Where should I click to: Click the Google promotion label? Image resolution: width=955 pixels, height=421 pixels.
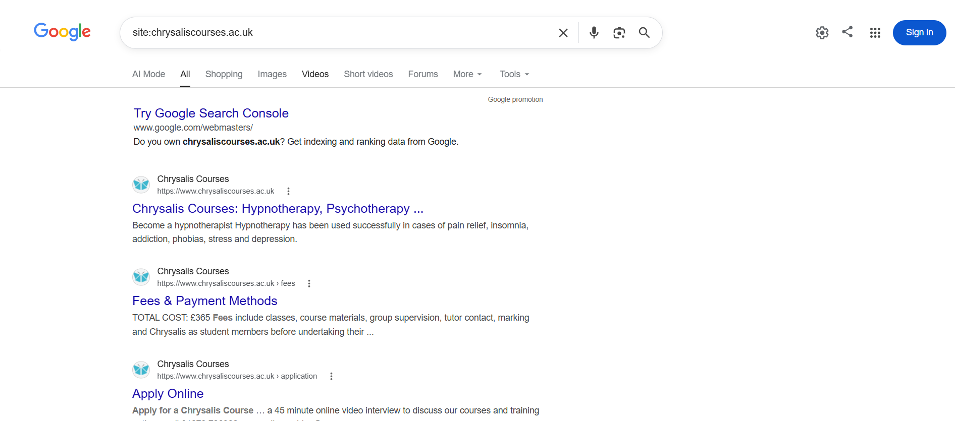click(x=515, y=99)
